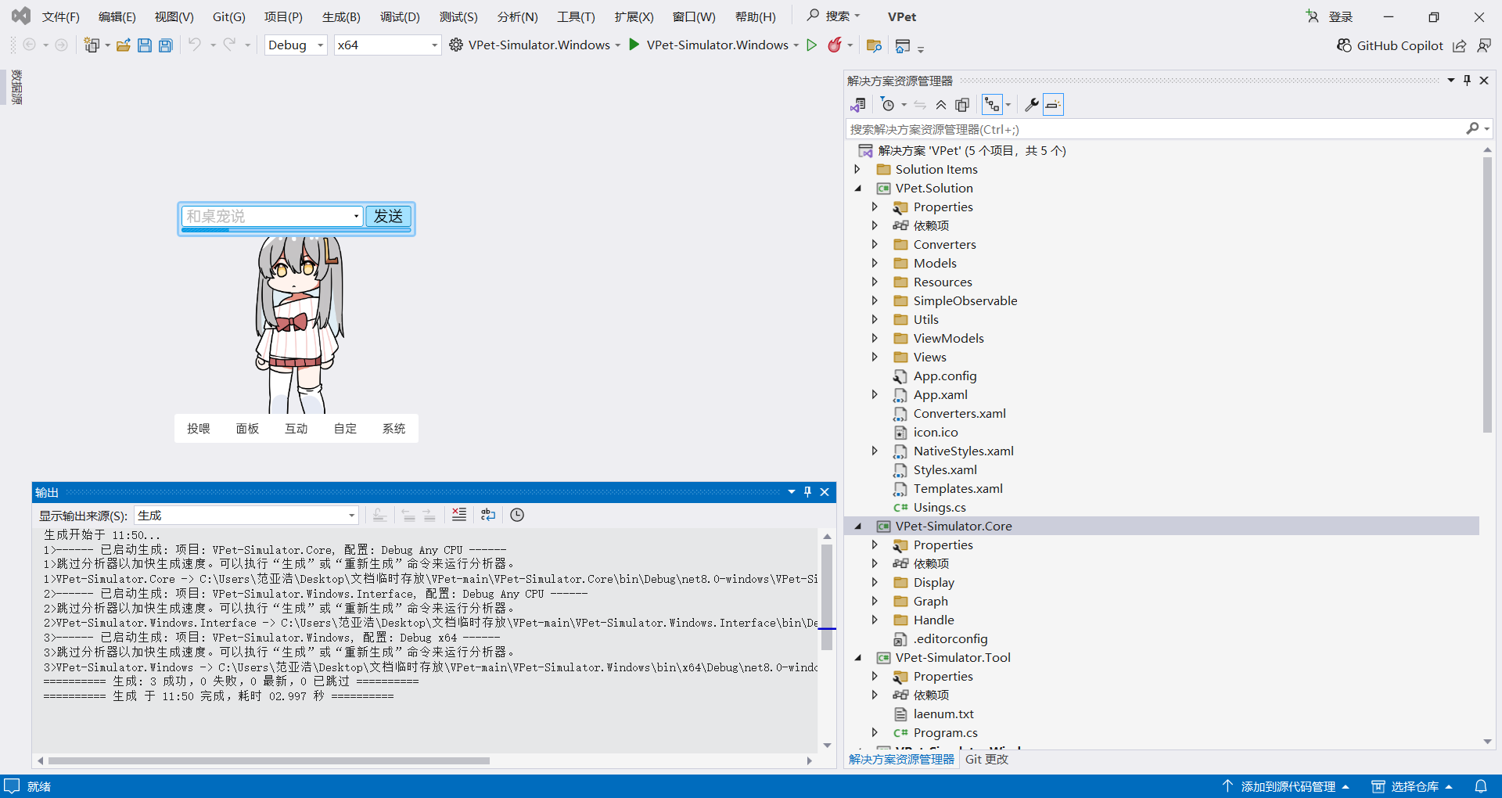Collapse the VPet-Simulator.Core project node
Image resolution: width=1502 pixels, height=798 pixels.
click(857, 526)
